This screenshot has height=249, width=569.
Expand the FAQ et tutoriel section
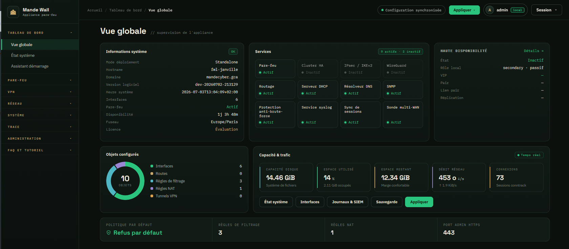pos(40,150)
